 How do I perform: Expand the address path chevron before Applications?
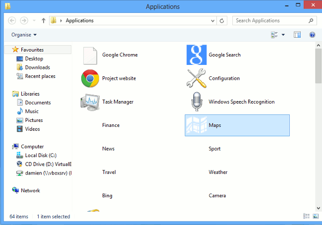click(61, 20)
